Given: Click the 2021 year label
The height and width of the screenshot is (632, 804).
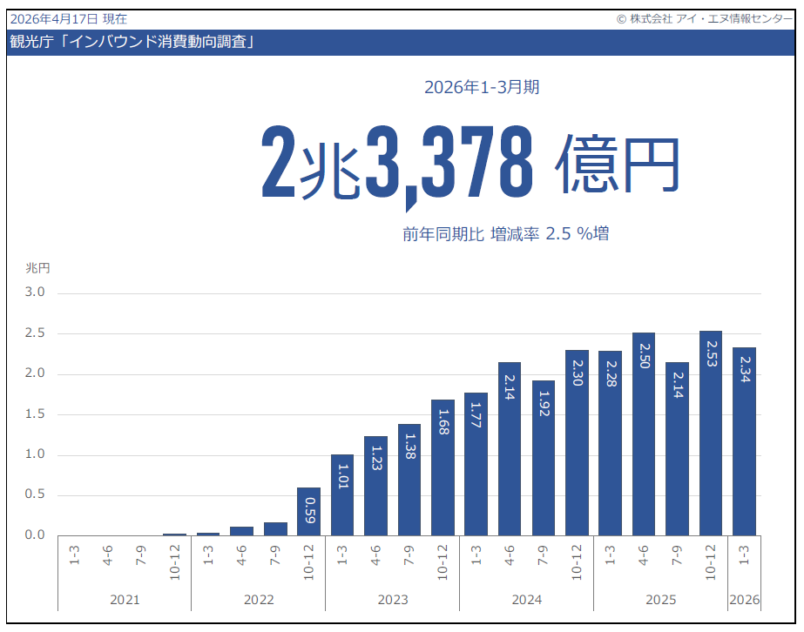Looking at the screenshot, I should [x=125, y=599].
